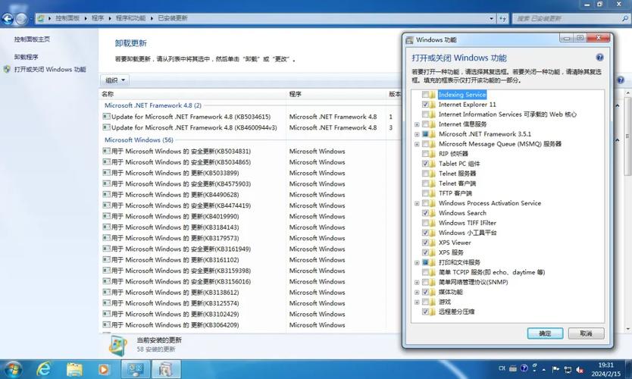632x379 pixels.
Task: Toggle the Indexing Service checkbox
Action: pyautogui.click(x=425, y=95)
